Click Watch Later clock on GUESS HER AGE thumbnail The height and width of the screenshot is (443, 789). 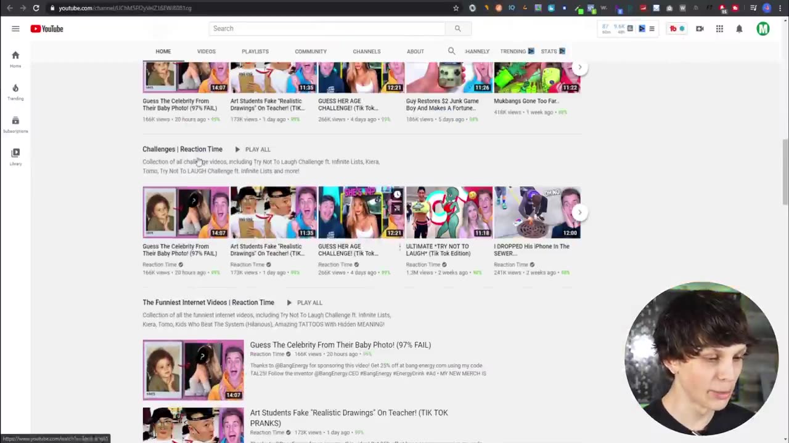397,195
